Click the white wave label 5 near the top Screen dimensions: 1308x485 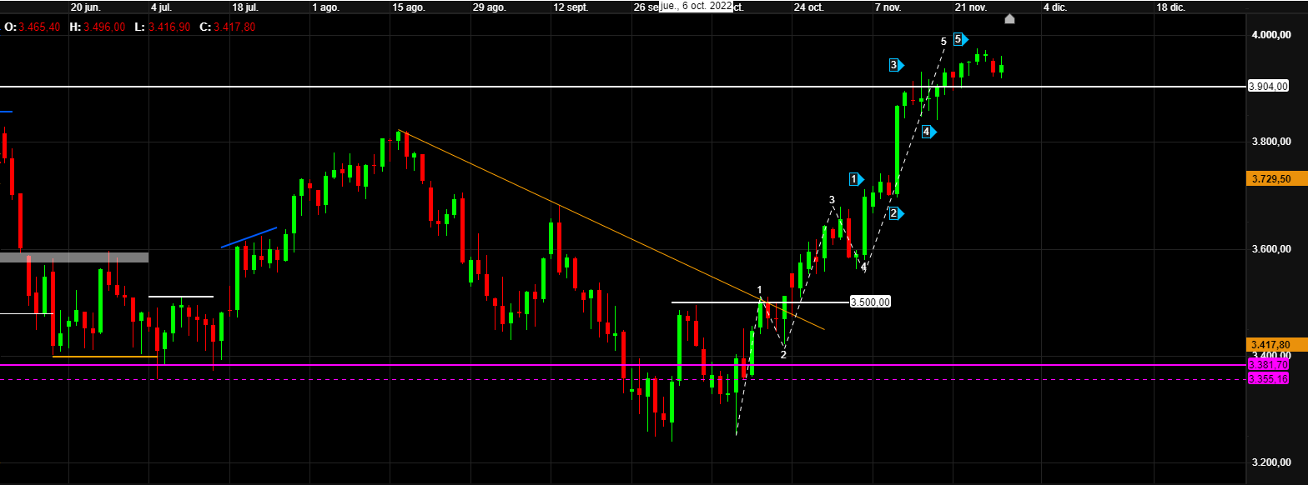943,41
